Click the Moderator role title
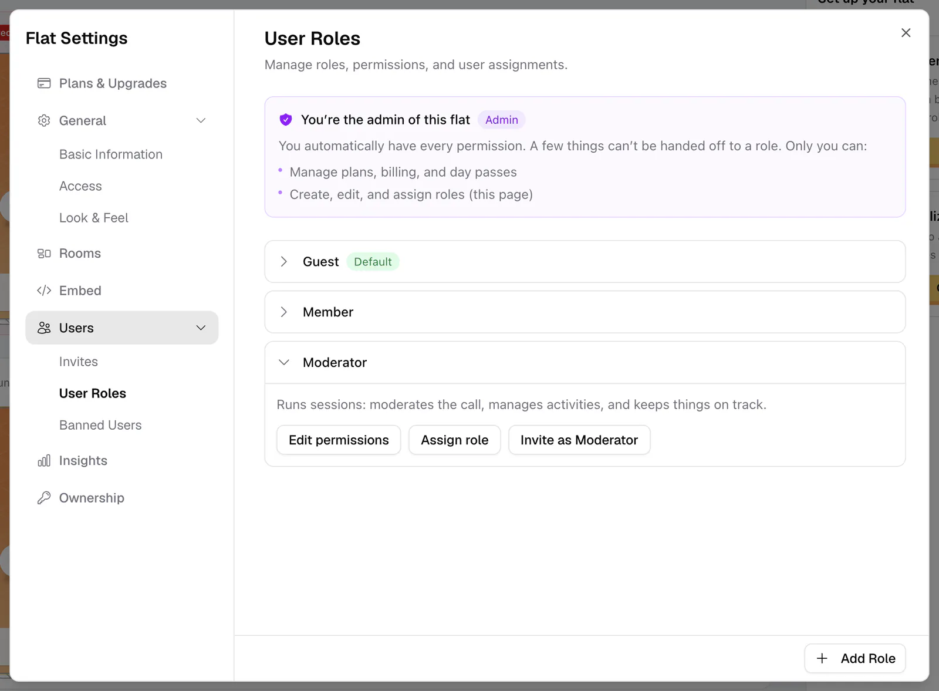 (335, 362)
